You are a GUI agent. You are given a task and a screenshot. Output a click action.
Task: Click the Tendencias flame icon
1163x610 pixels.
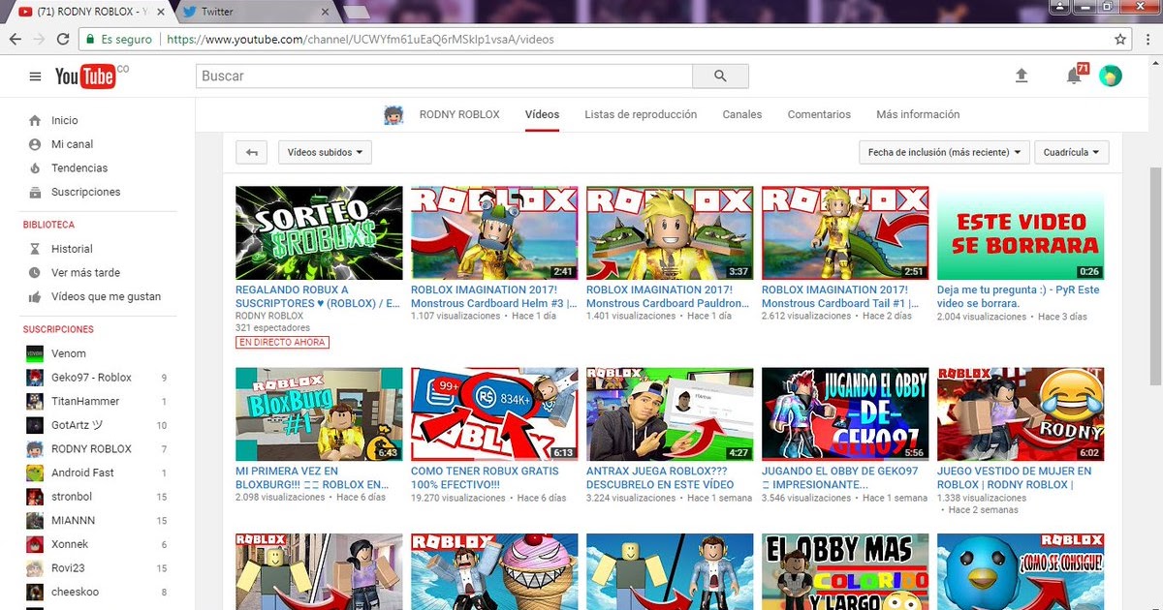pos(35,168)
